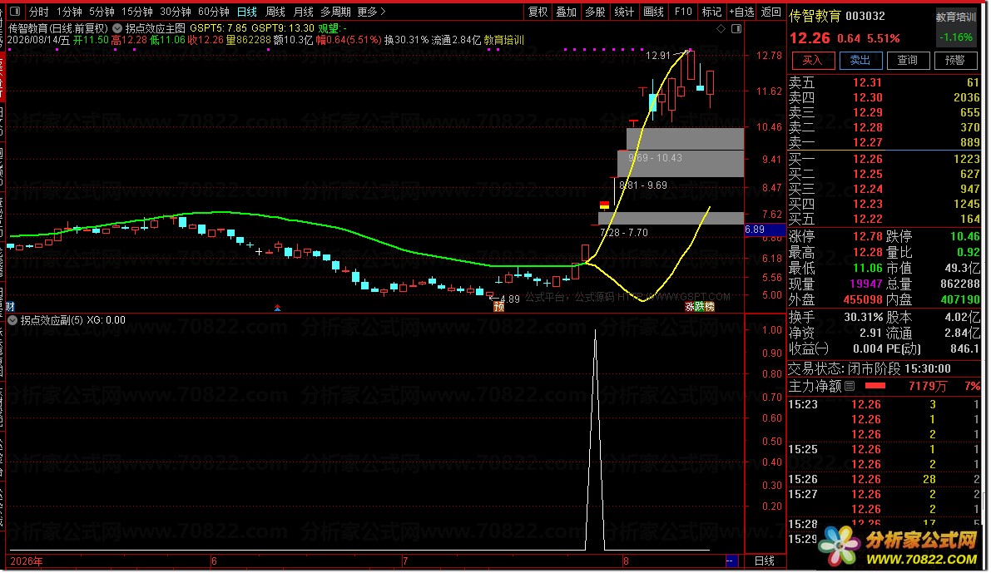
Task: Select the 日线 daily tab
Action: click(x=247, y=12)
